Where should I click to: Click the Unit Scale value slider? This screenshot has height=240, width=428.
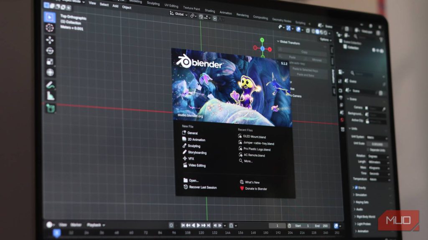378,144
